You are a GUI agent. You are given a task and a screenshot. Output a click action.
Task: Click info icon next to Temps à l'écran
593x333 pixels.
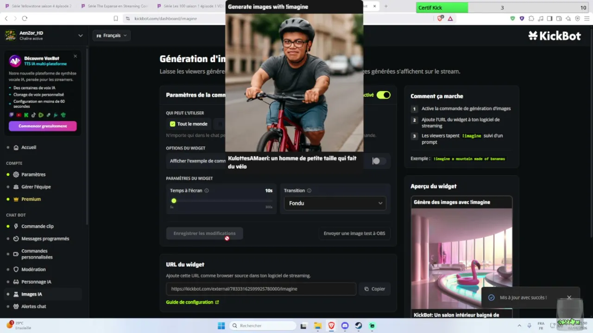(x=207, y=191)
